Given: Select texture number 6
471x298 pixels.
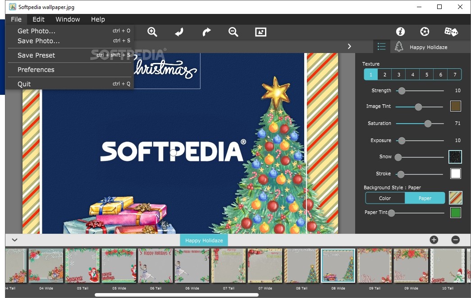Looking at the screenshot, I should (x=441, y=75).
